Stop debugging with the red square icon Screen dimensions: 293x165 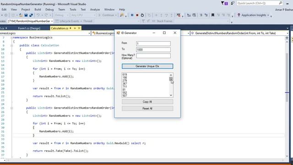137,15
